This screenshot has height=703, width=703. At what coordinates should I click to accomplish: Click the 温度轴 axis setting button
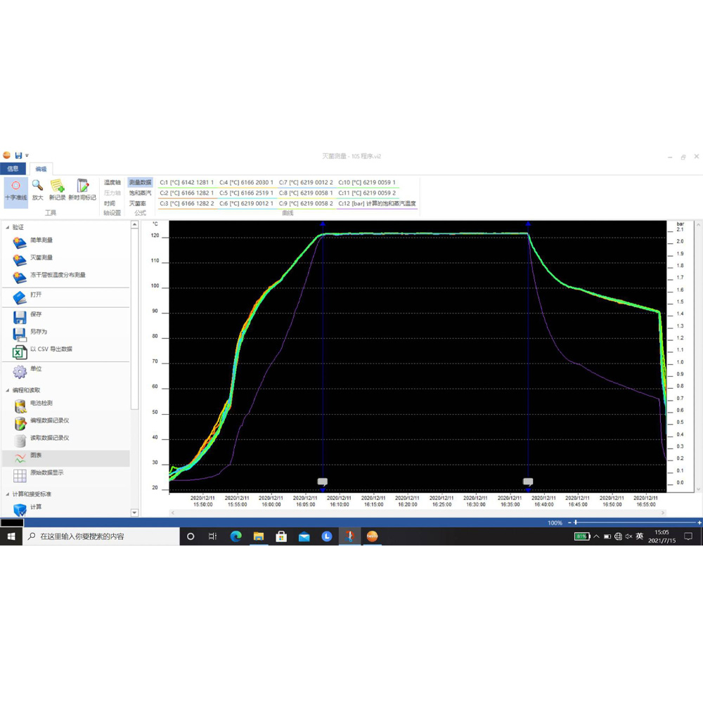point(112,182)
